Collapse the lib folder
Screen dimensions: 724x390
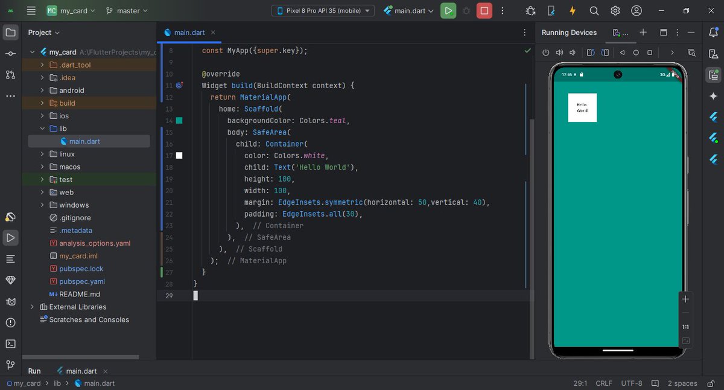[x=42, y=129]
